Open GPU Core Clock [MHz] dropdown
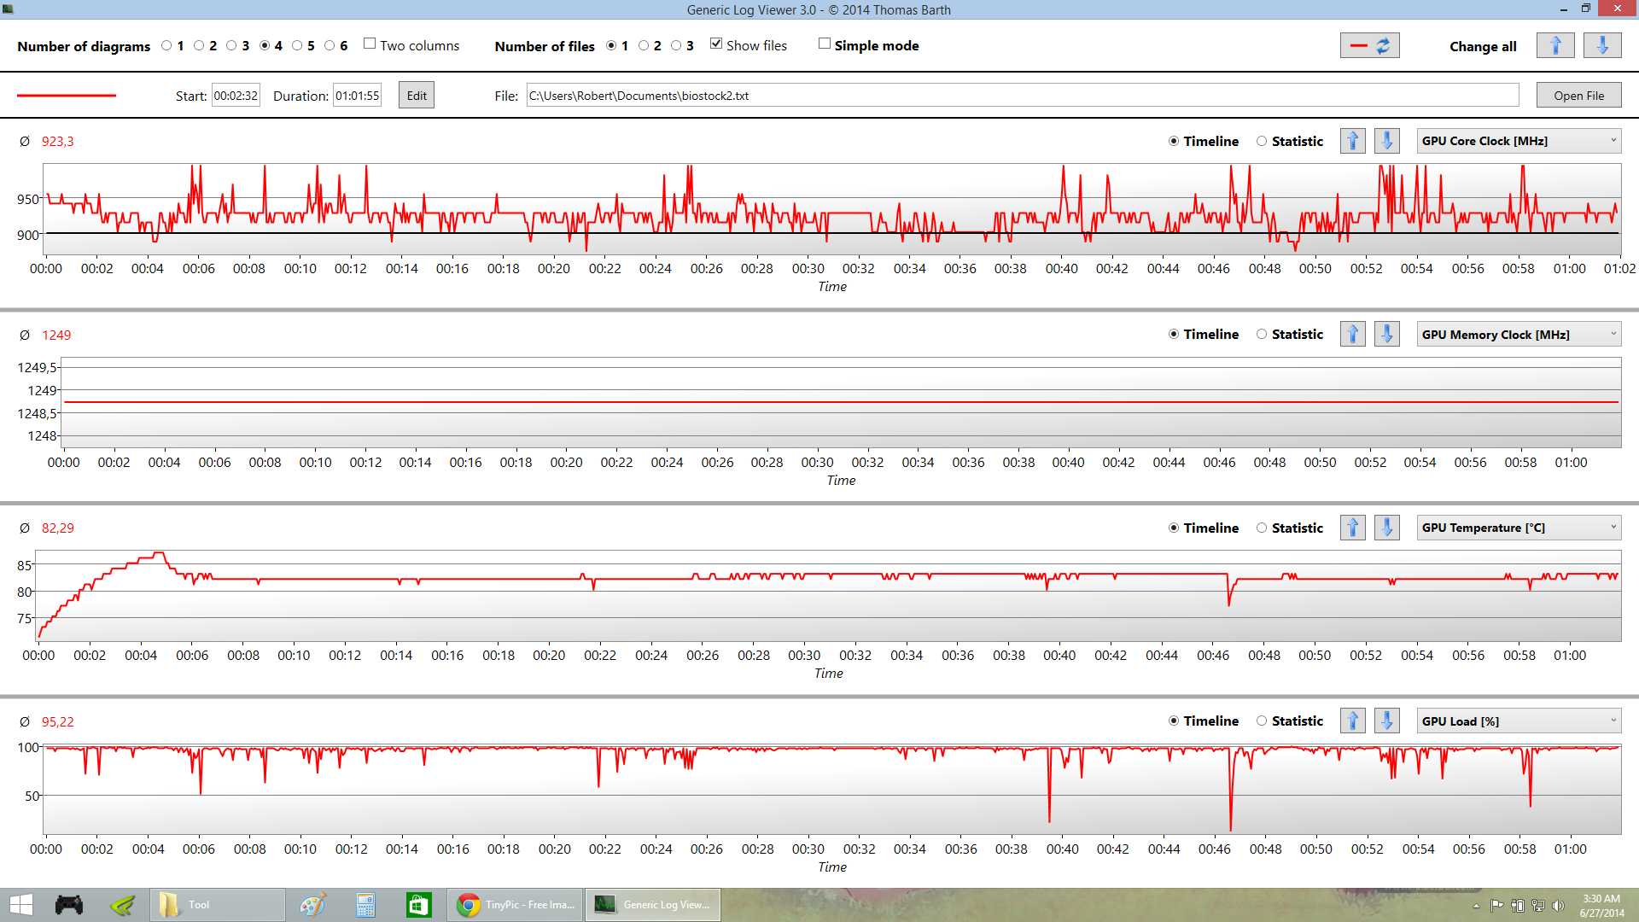The image size is (1639, 922). 1519,141
